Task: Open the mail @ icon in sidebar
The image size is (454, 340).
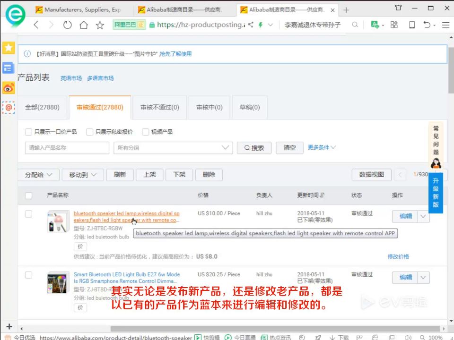Action: 9,108
